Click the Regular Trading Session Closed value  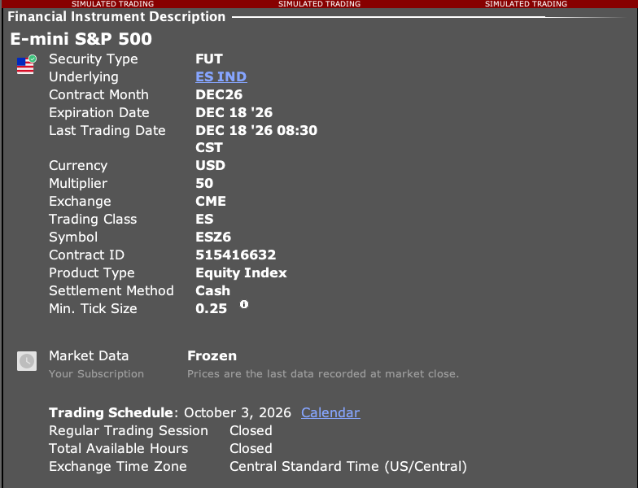click(251, 431)
